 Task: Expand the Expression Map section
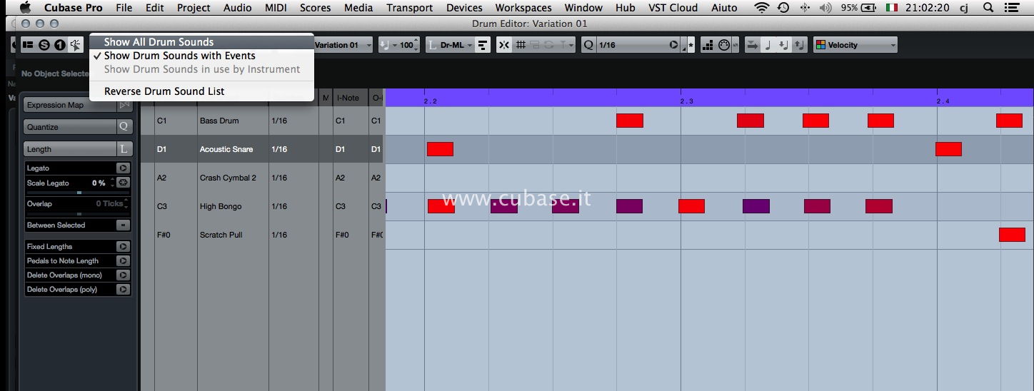[70, 105]
